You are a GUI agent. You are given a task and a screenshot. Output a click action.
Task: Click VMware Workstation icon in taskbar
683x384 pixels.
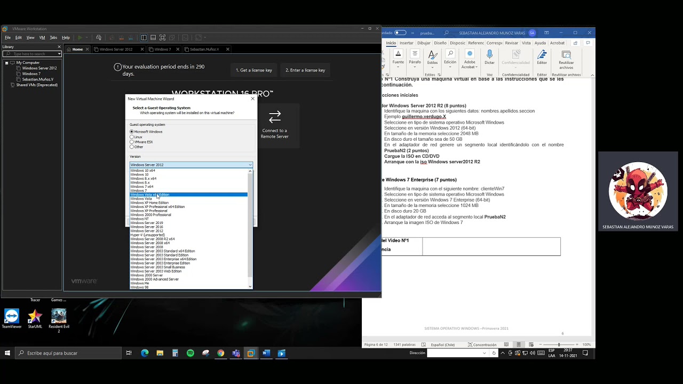click(251, 353)
